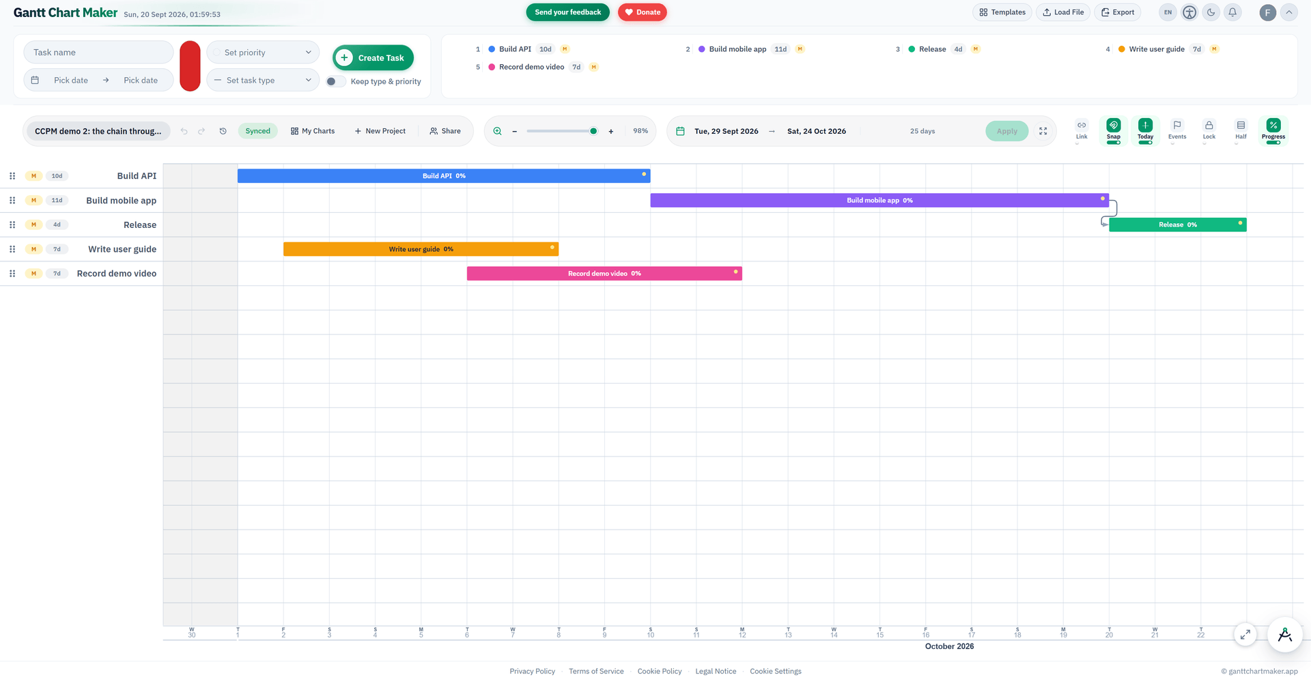
Task: Open the compass tool floating button
Action: pos(1284,635)
